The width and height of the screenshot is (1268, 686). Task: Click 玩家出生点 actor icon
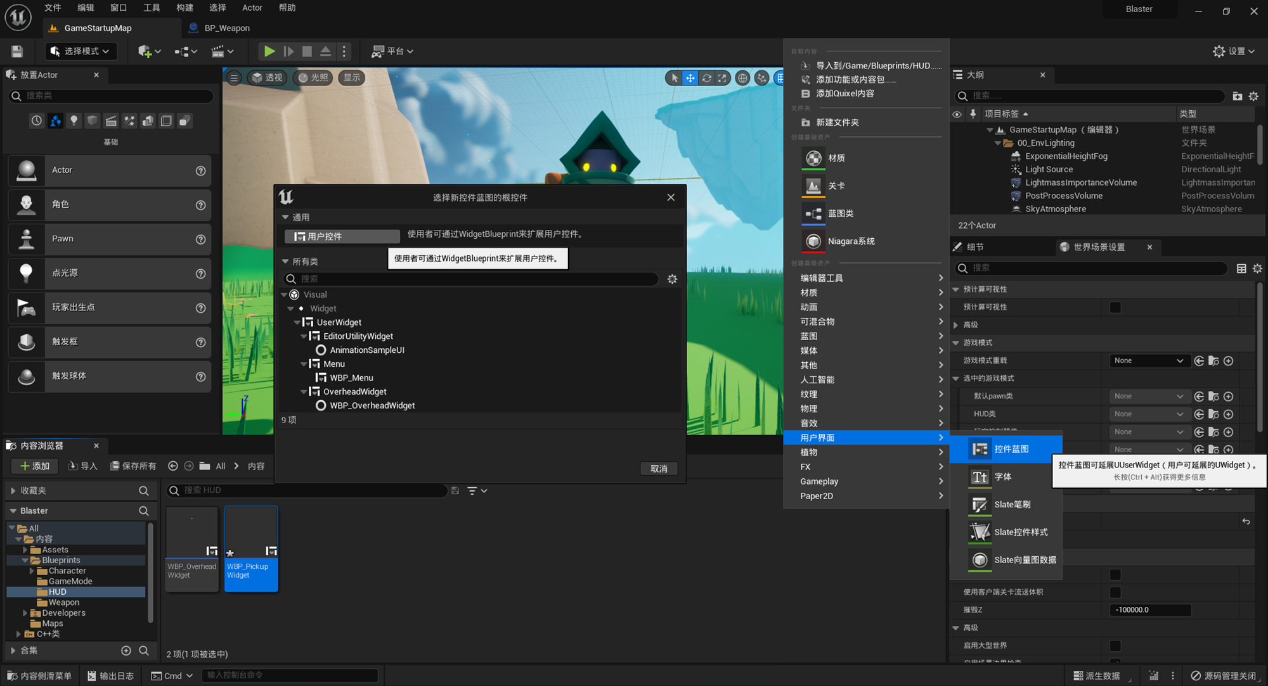point(26,308)
